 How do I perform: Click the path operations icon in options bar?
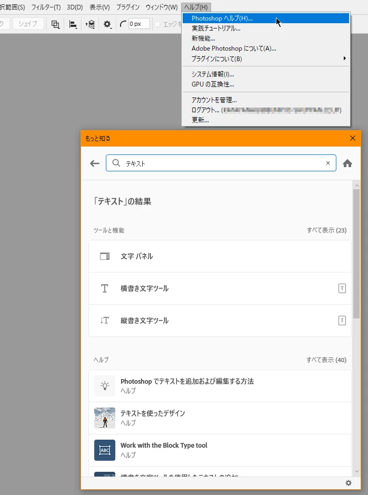coord(55,24)
